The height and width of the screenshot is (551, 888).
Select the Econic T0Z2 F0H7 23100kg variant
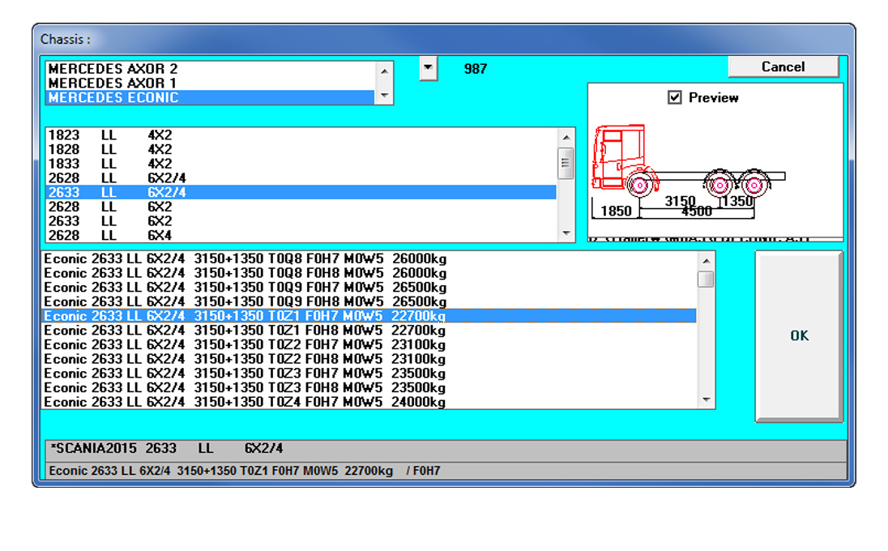[x=369, y=345]
